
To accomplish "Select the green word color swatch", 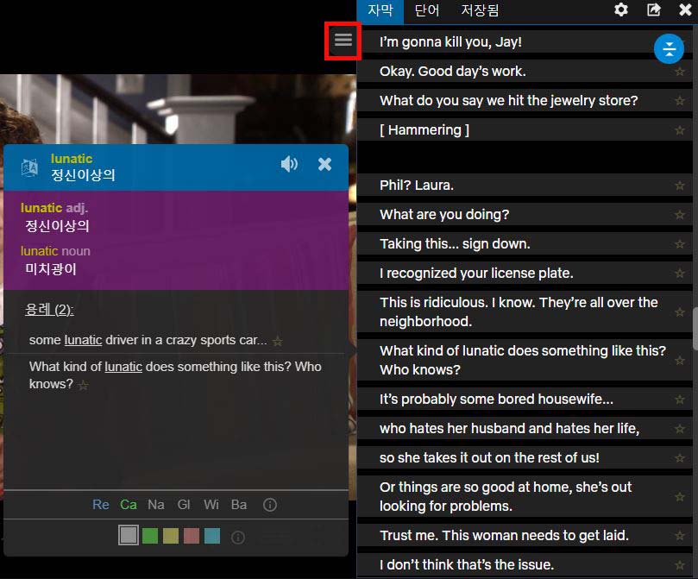I will click(150, 536).
